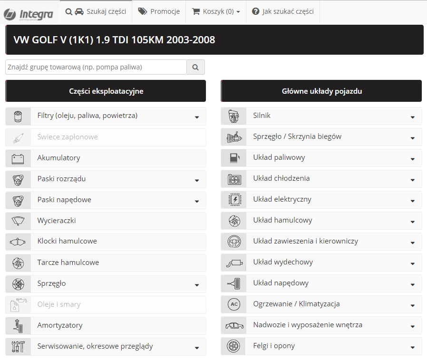Select the fuel pump icon for Układ paliwowy
This screenshot has height=361, width=427.
234,158
